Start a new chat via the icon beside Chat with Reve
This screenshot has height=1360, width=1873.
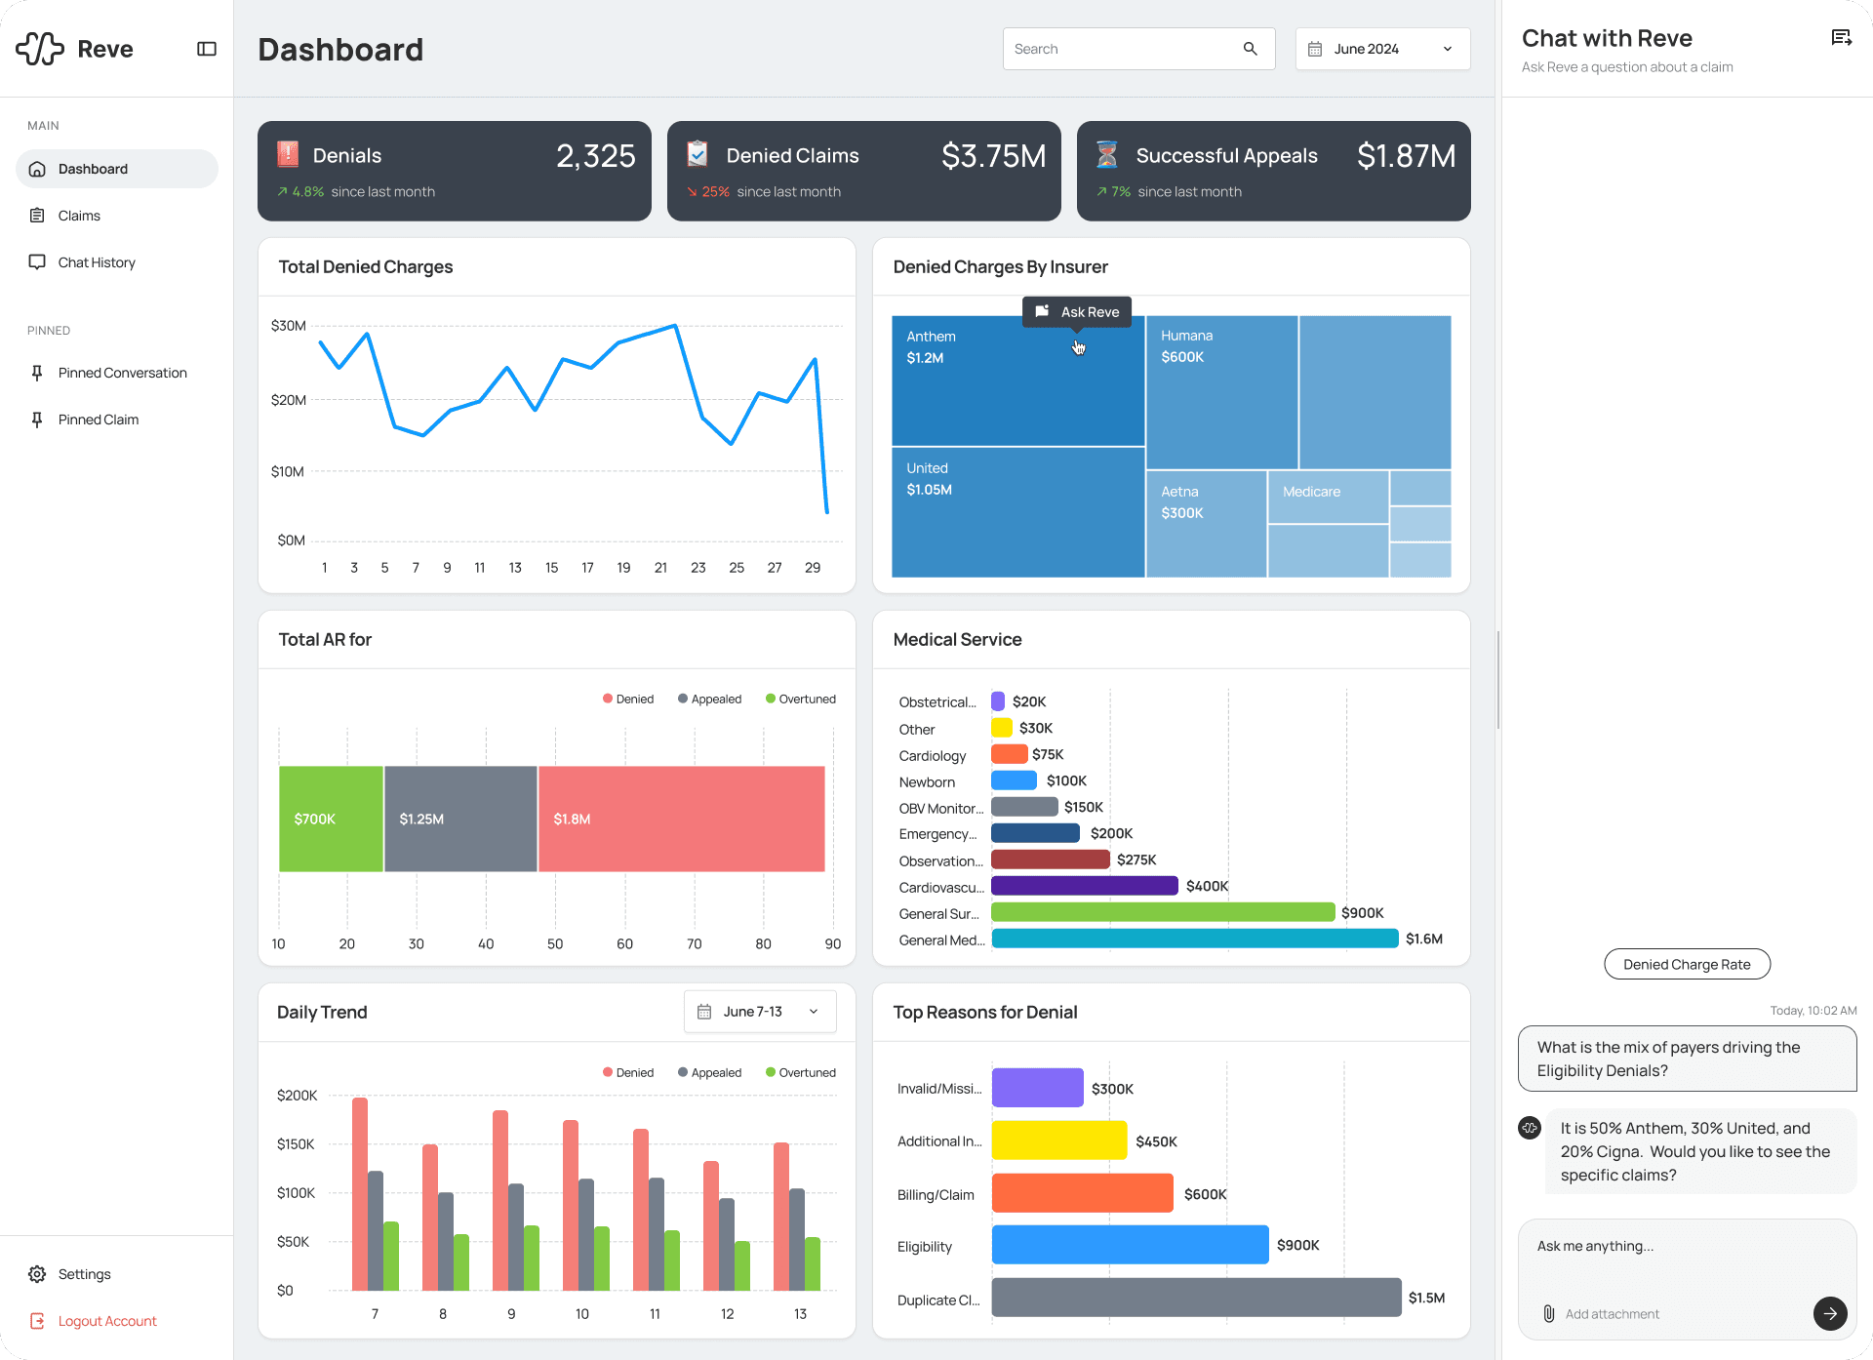(x=1842, y=37)
